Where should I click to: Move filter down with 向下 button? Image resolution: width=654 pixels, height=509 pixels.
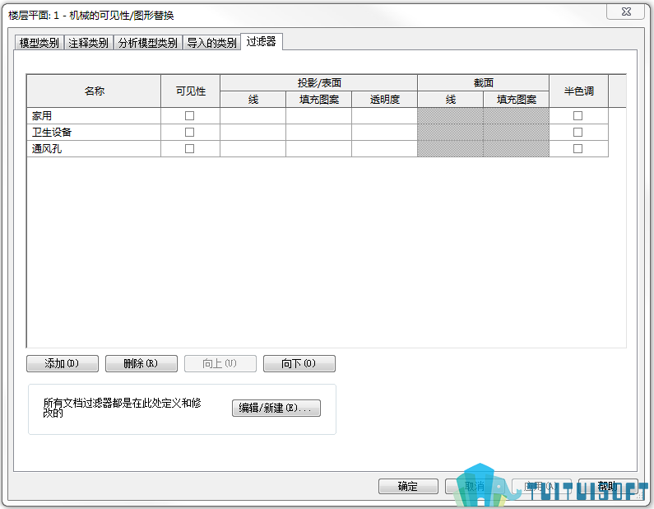[x=299, y=363]
